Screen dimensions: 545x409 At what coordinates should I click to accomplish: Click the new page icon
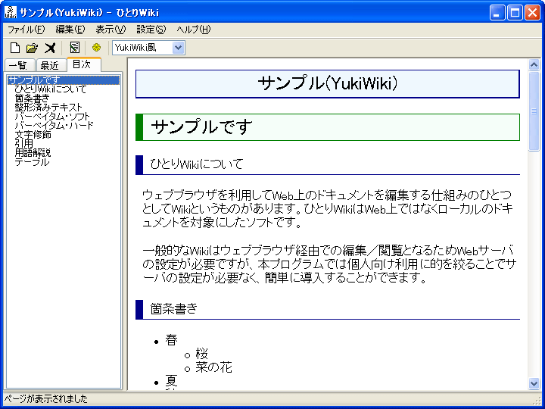(x=15, y=48)
